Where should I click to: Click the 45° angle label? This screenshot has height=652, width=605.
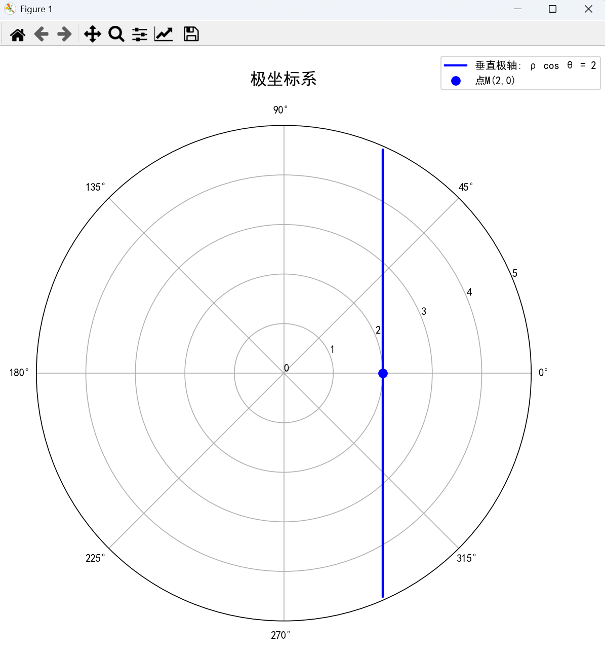click(x=466, y=187)
